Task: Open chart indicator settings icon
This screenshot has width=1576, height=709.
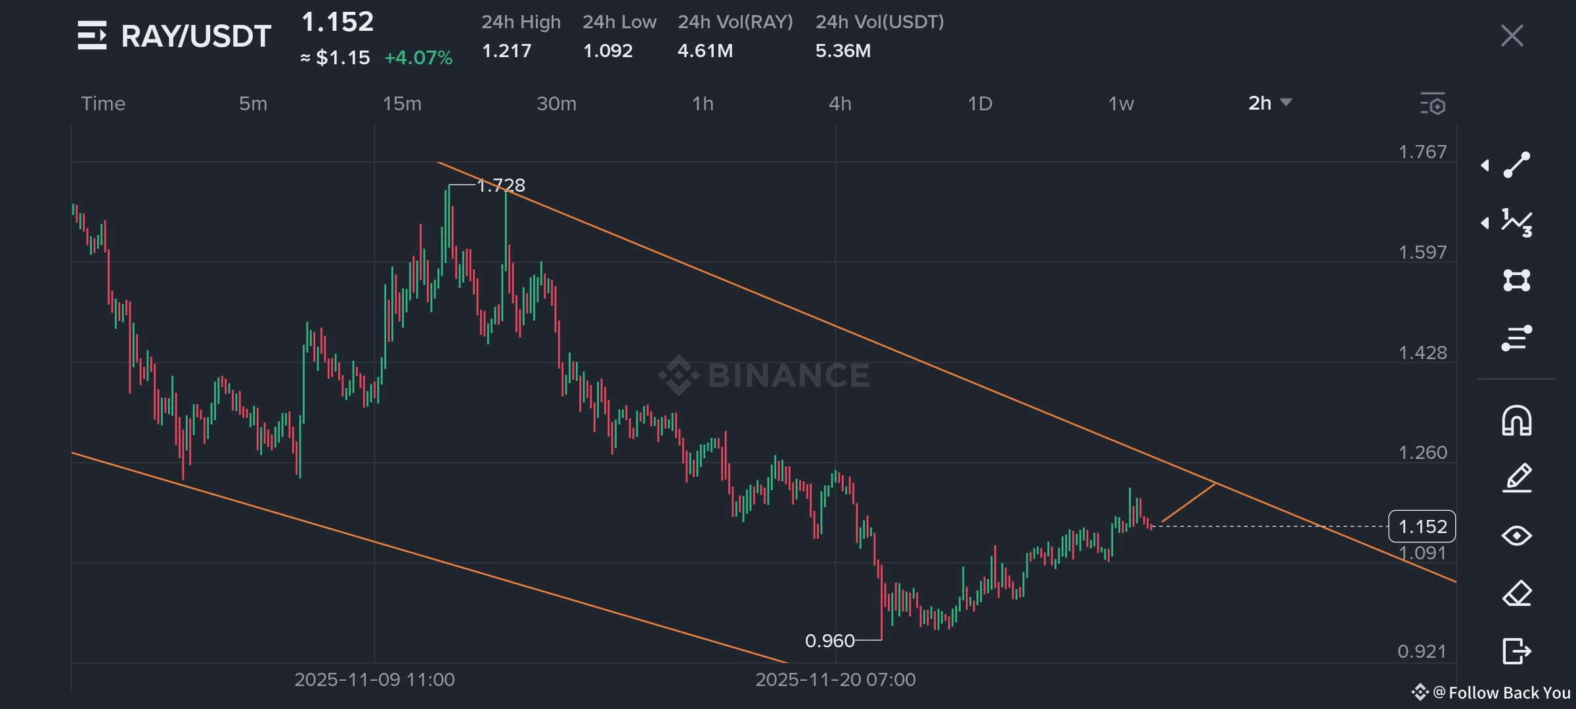Action: tap(1433, 104)
